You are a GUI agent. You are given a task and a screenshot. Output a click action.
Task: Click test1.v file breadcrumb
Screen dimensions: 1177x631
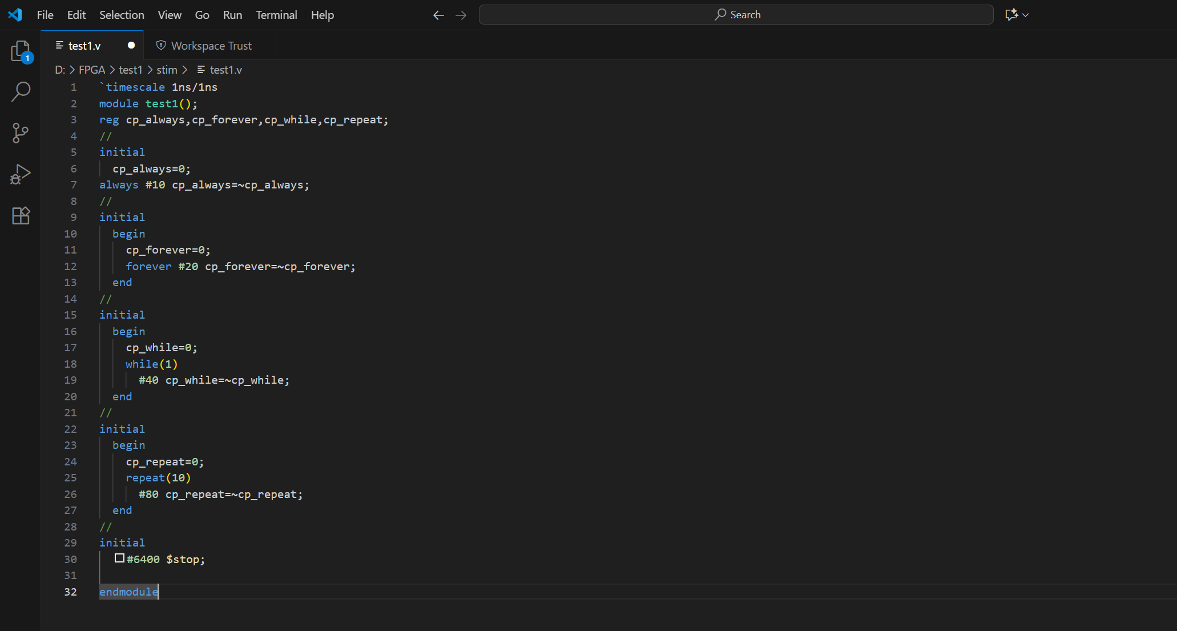(225, 70)
